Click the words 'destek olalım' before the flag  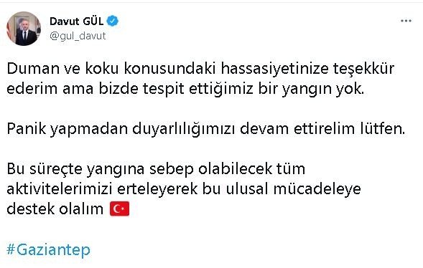pos(55,209)
